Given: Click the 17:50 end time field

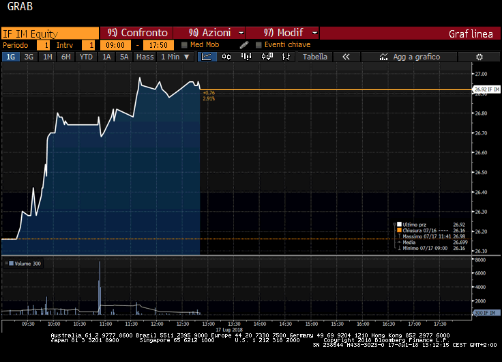Looking at the screenshot, I should [158, 45].
